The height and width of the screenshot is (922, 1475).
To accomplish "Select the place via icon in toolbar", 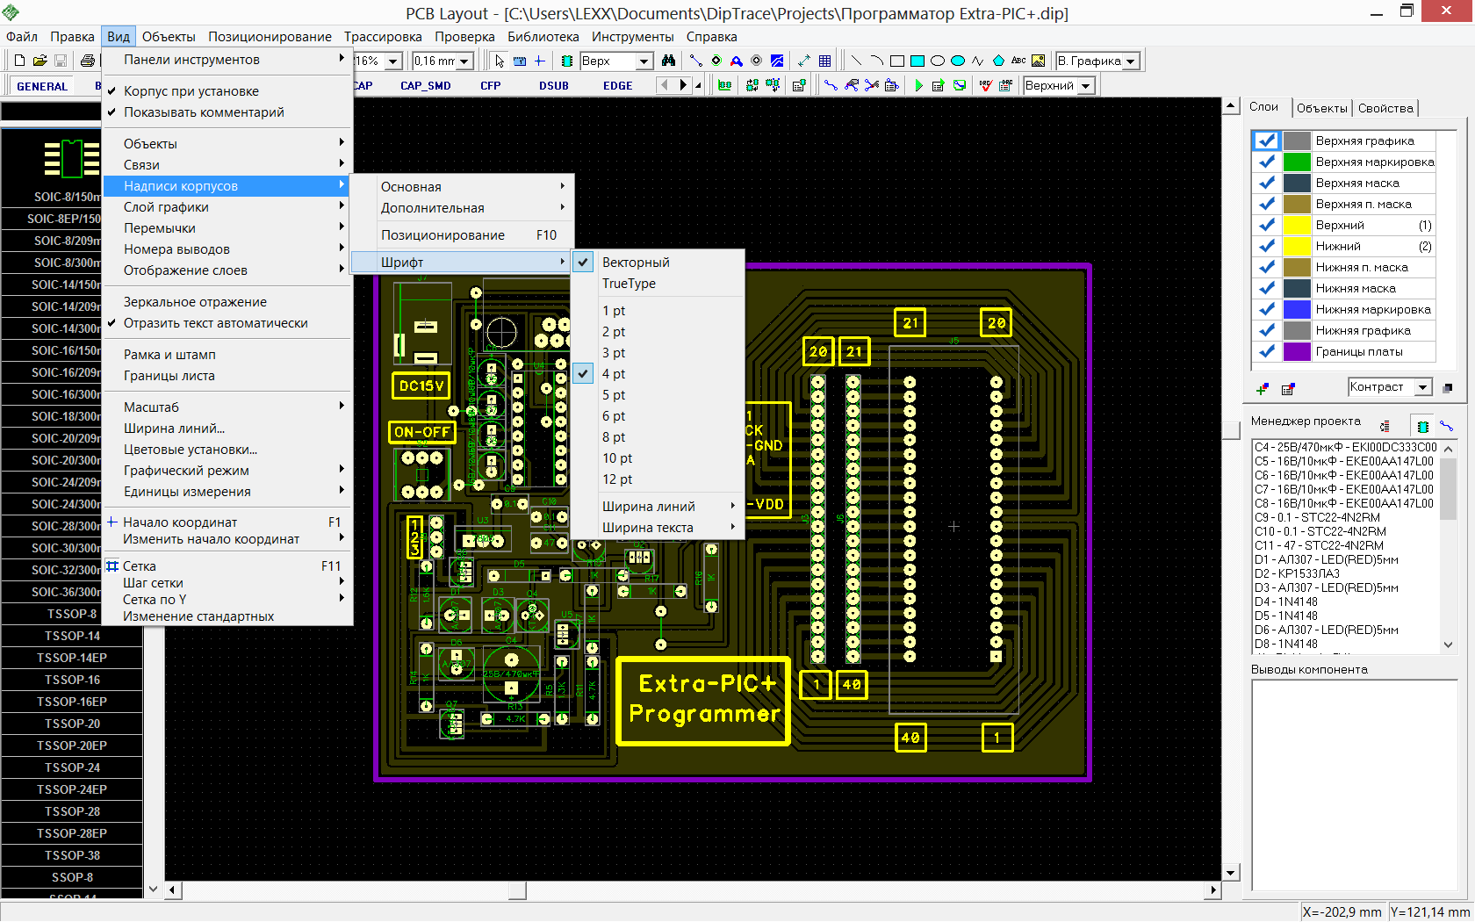I will click(x=716, y=61).
